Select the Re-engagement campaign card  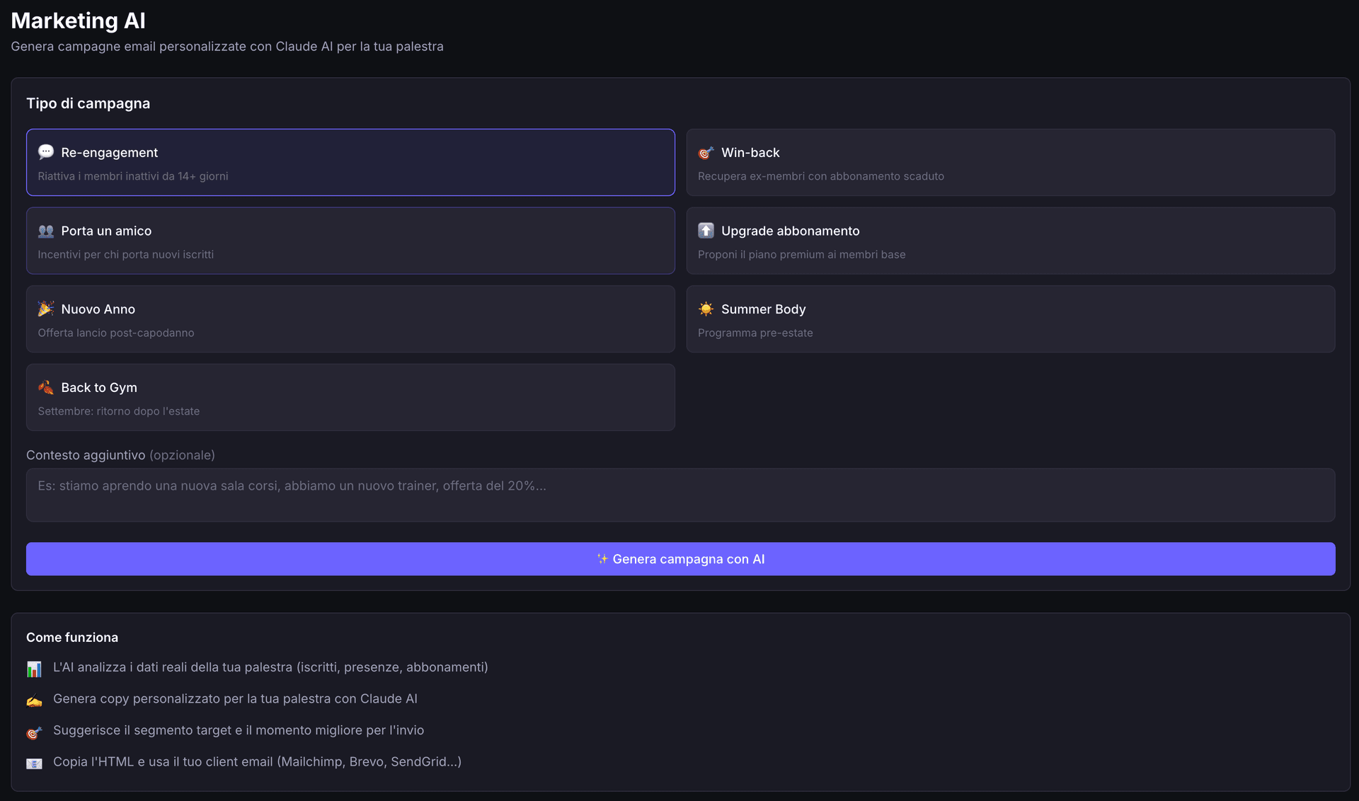[350, 162]
